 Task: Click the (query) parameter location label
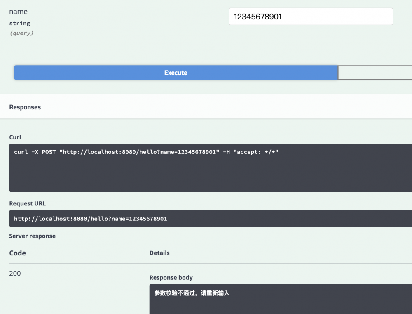[x=21, y=33]
